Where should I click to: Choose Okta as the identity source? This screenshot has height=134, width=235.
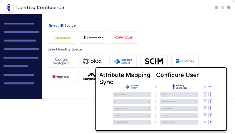[x=92, y=61]
